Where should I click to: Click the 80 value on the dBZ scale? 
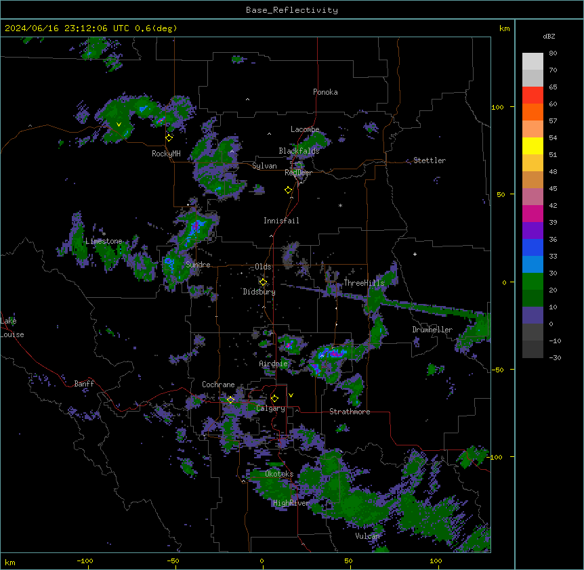tap(553, 53)
